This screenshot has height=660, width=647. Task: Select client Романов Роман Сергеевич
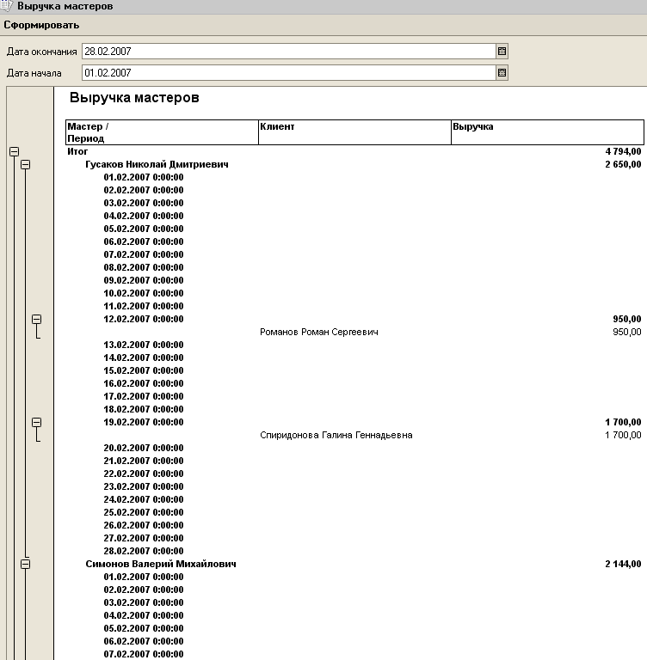[x=319, y=332]
